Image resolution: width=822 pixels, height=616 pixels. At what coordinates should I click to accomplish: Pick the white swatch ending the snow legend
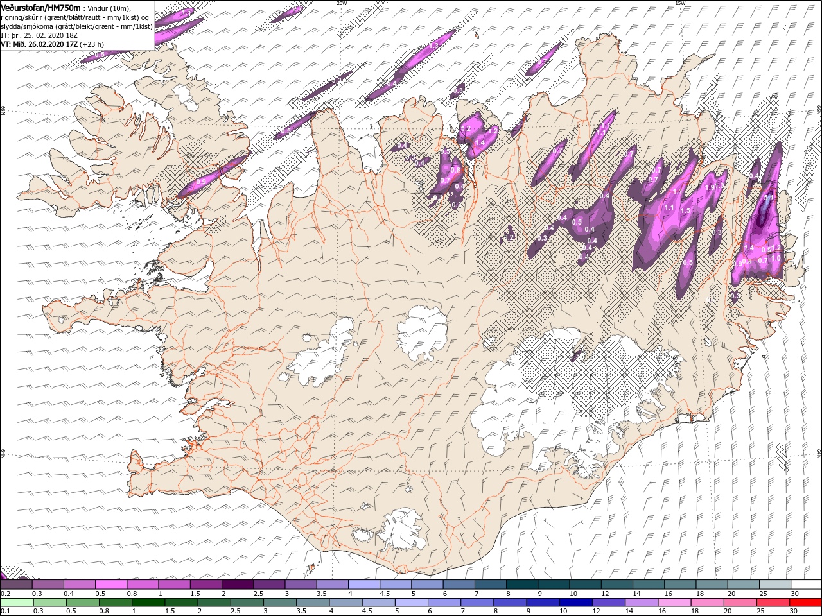806,584
